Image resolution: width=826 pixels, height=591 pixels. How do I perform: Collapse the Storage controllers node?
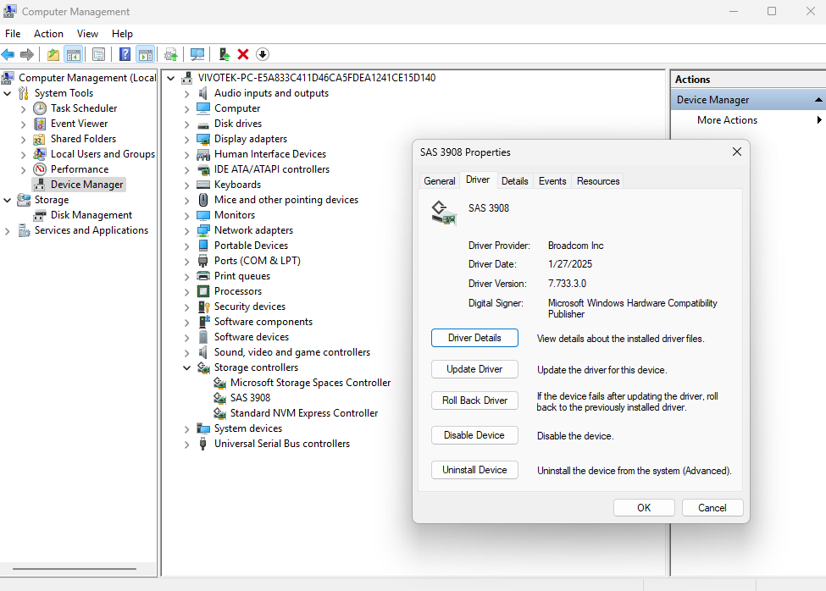coord(186,367)
